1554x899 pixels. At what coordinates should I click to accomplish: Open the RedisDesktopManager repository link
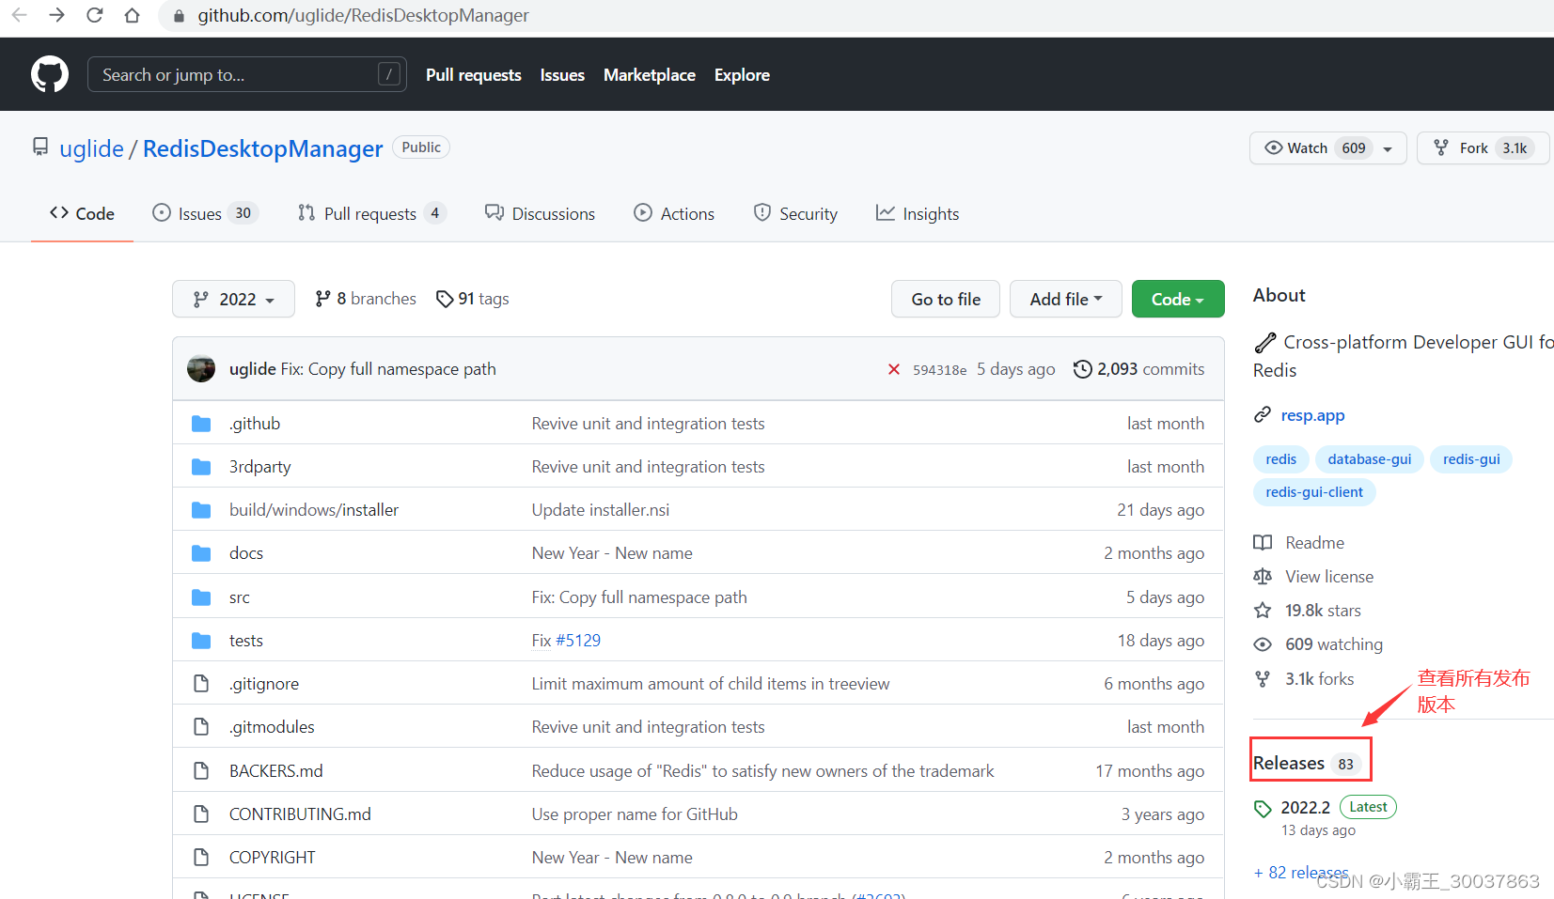(263, 148)
